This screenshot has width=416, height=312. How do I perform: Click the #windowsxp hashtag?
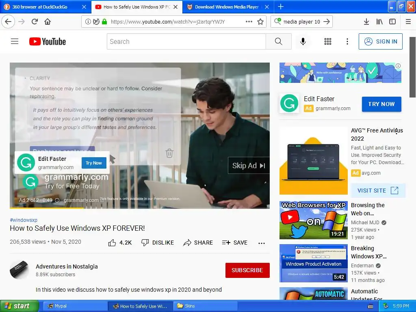click(x=24, y=220)
